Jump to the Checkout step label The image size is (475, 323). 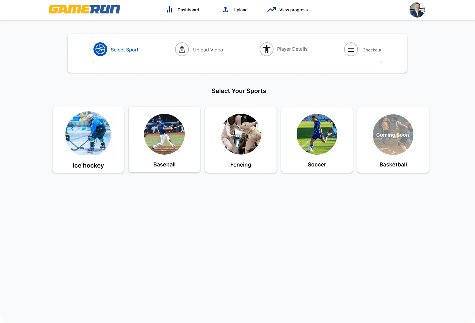(x=372, y=50)
